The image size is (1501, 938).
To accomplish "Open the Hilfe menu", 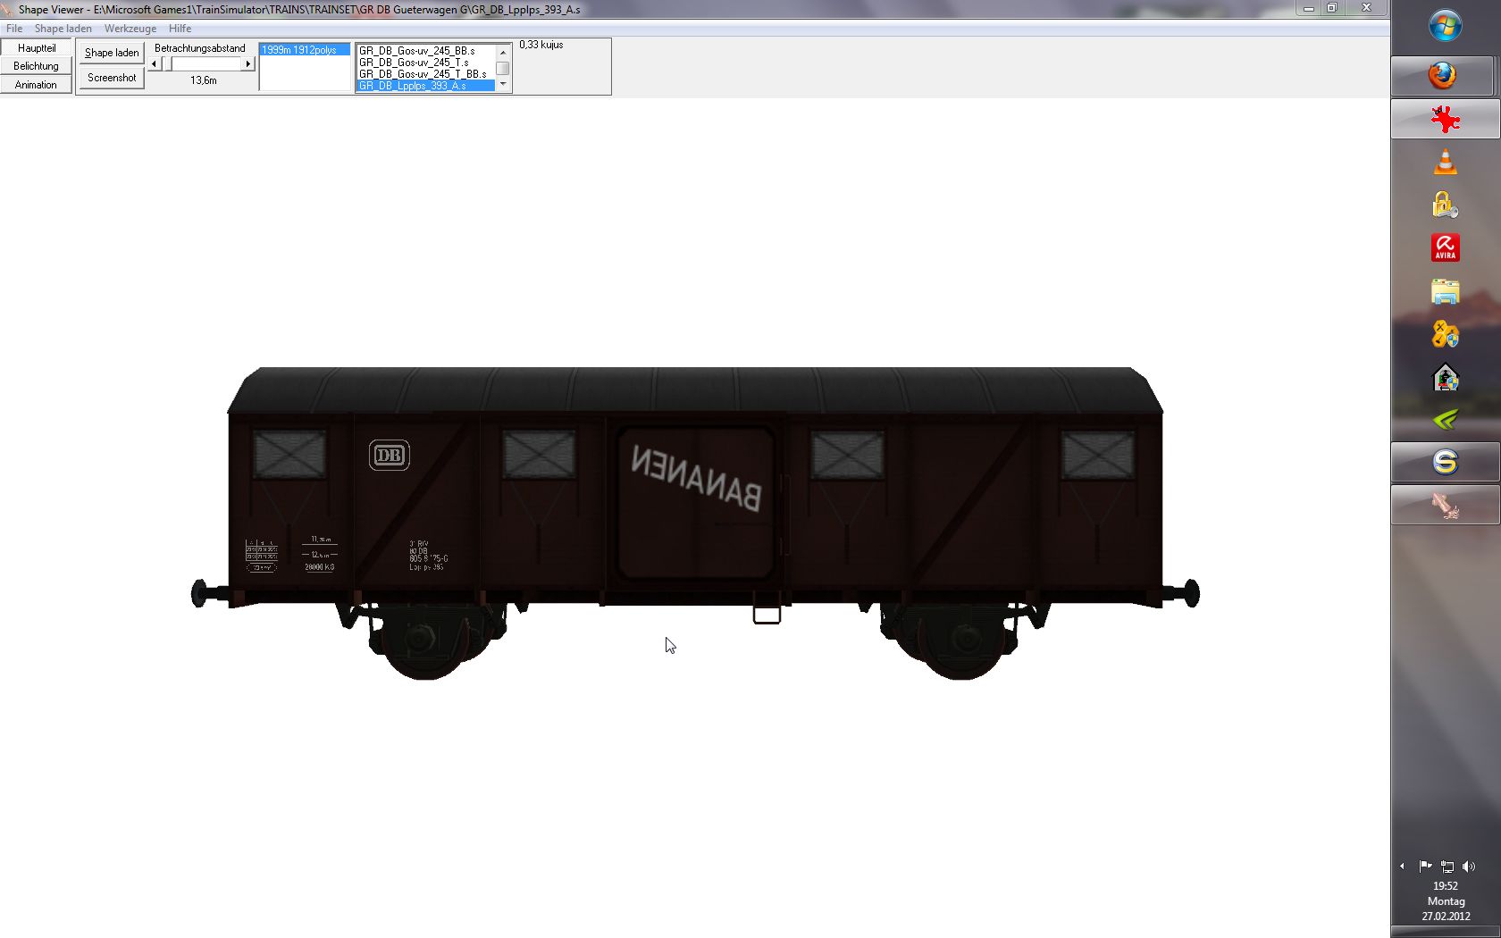I will (180, 29).
